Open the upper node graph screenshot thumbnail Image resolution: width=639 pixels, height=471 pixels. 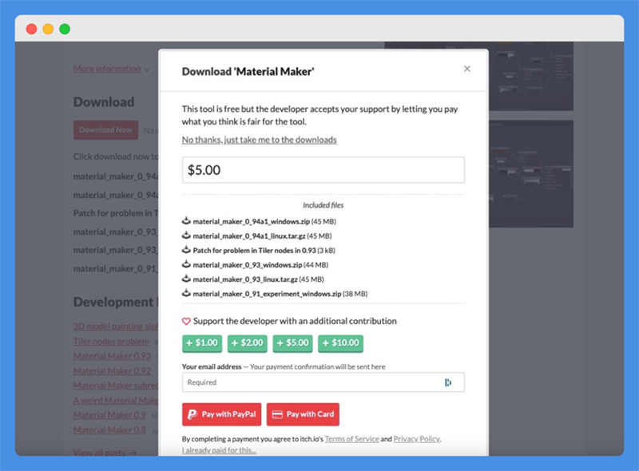point(531,76)
